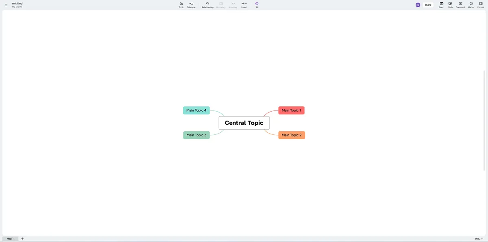Open the hamburger main menu

click(6, 5)
